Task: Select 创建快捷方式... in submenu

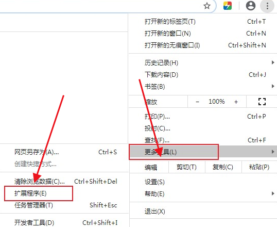Action: click(64, 164)
